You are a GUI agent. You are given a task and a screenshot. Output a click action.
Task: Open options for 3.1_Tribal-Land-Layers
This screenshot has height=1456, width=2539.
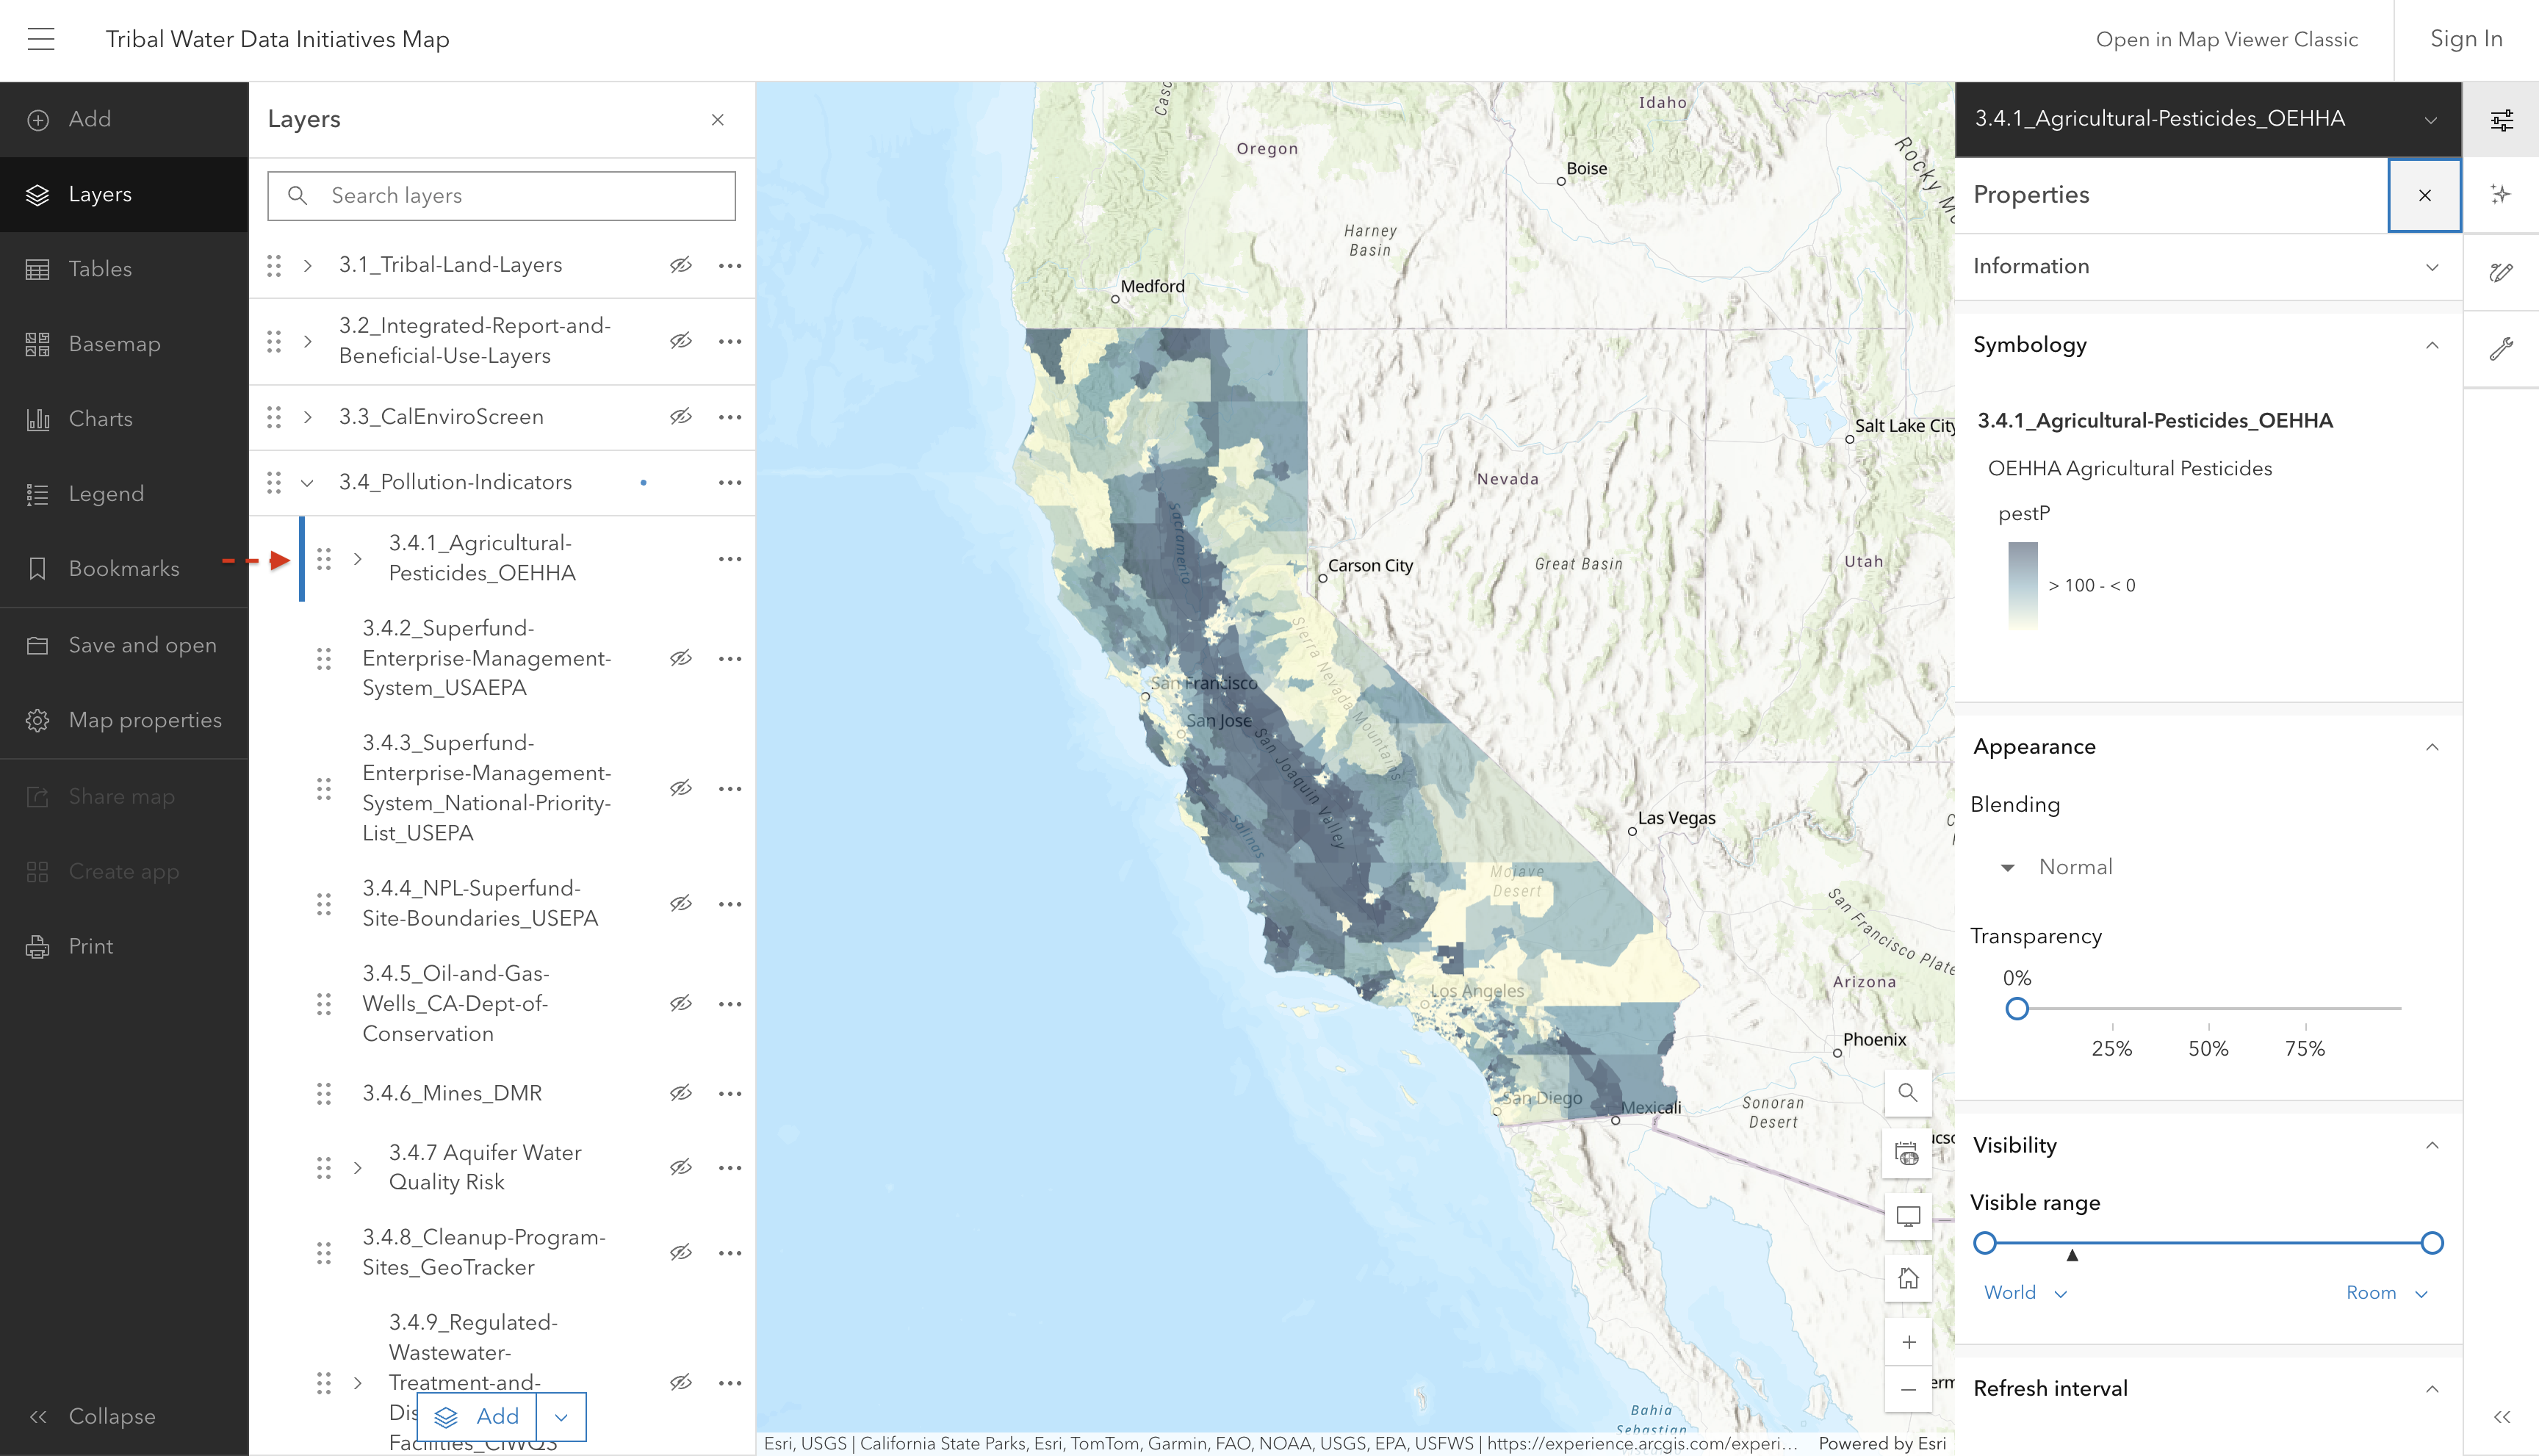pos(730,265)
